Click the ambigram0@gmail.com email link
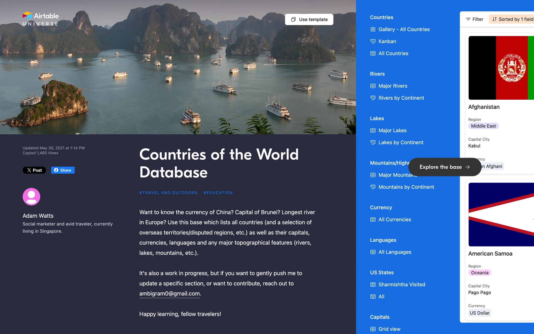The image size is (534, 334). [x=169, y=293]
